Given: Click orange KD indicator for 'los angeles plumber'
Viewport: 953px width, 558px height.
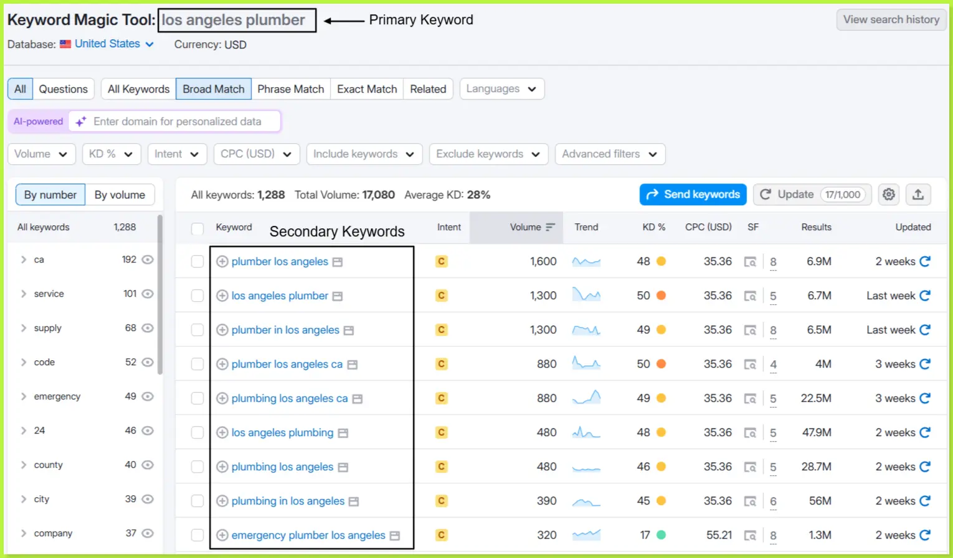Looking at the screenshot, I should (x=661, y=295).
